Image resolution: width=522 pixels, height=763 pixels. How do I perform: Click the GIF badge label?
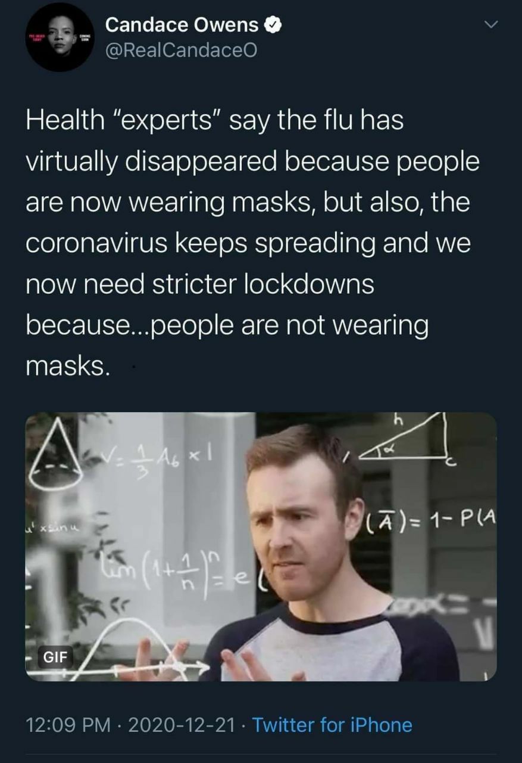click(x=55, y=657)
